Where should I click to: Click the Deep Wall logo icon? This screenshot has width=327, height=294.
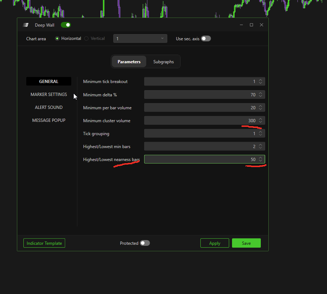[x=26, y=25]
